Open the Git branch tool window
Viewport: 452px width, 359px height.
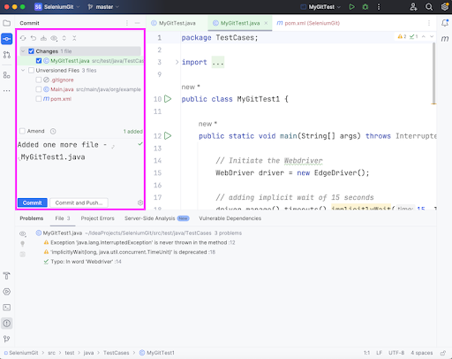(x=6, y=339)
